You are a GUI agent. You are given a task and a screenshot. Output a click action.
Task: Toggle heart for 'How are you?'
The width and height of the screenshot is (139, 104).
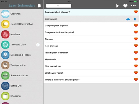tap(136, 46)
